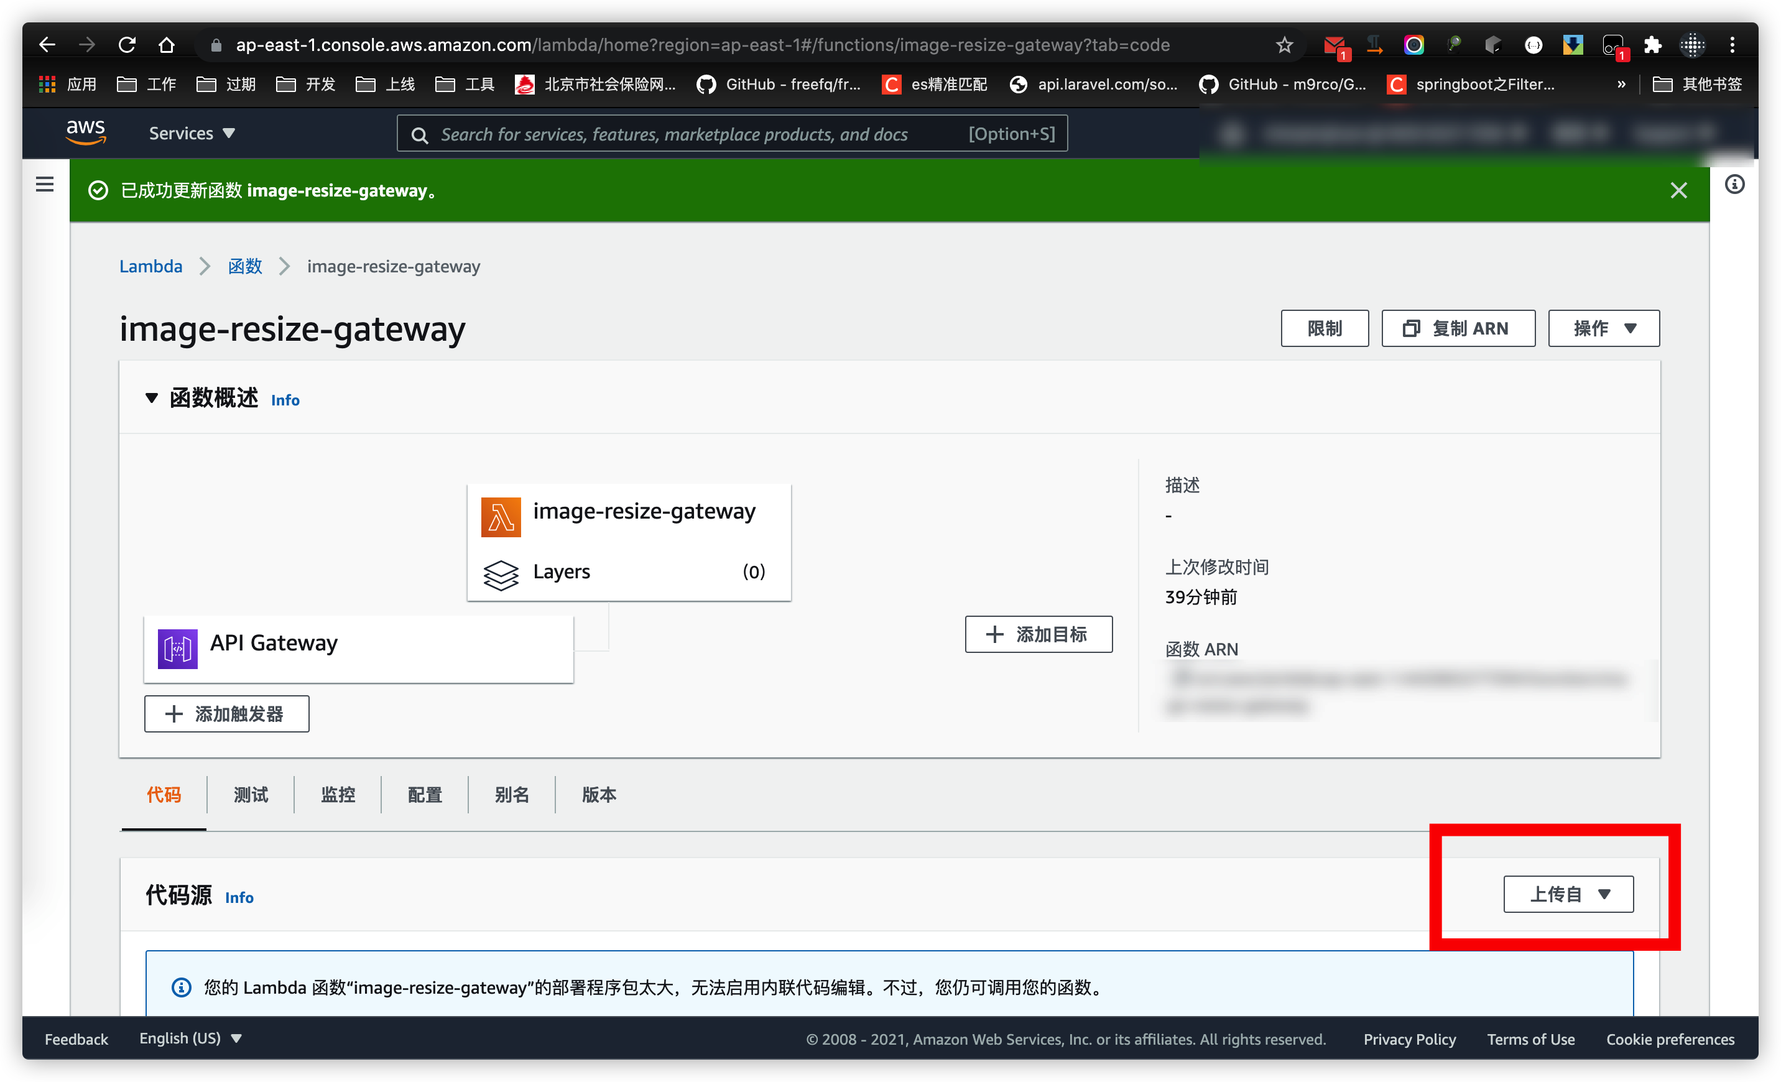Viewport: 1781px width, 1082px height.
Task: Open Chrome three-dot menu
Action: point(1732,45)
